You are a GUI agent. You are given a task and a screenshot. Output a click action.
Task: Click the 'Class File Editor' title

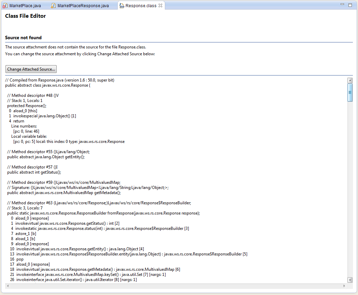[25, 16]
